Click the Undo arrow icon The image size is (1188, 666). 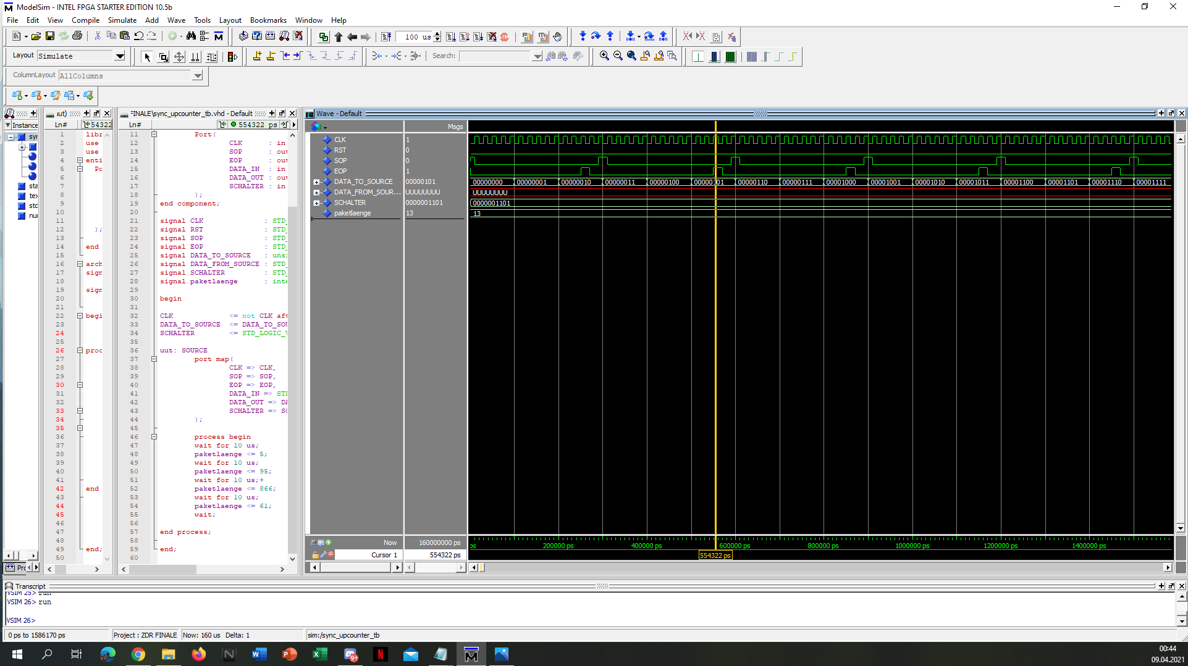139,36
